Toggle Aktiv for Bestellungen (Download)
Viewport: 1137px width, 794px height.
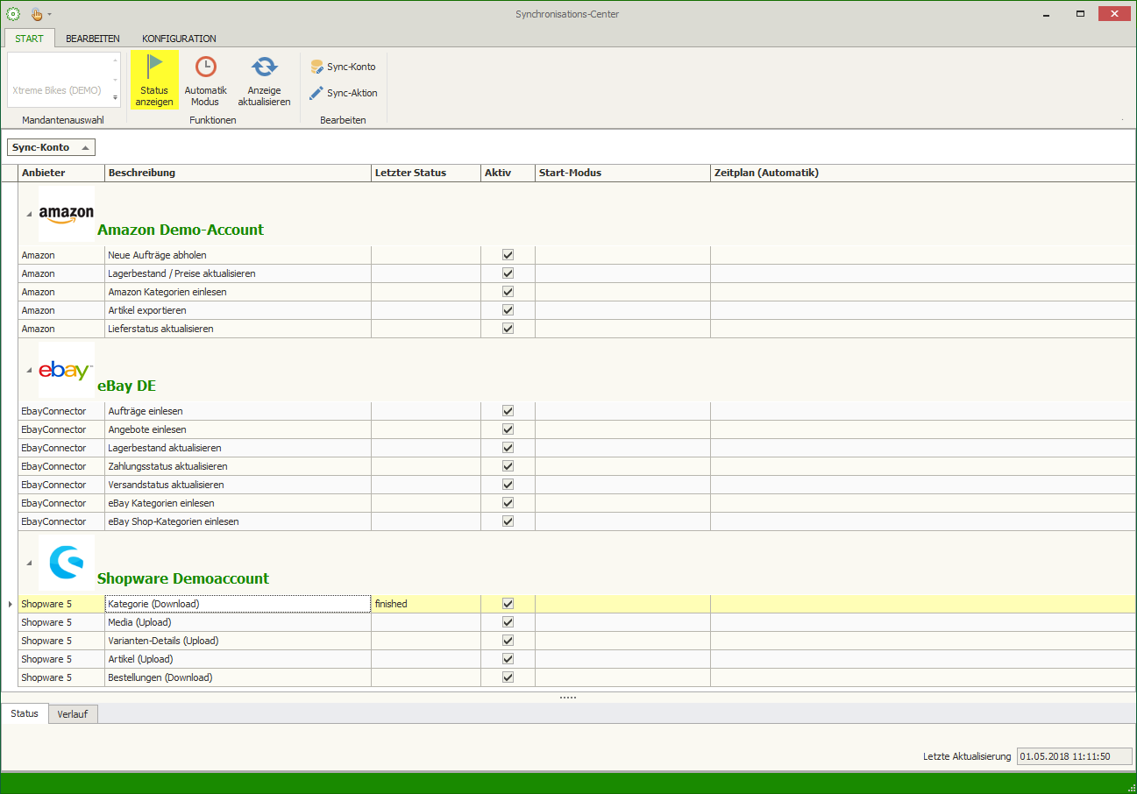[508, 677]
